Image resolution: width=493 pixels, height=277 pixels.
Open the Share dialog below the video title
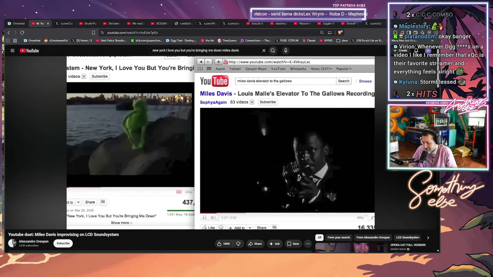tap(255, 244)
